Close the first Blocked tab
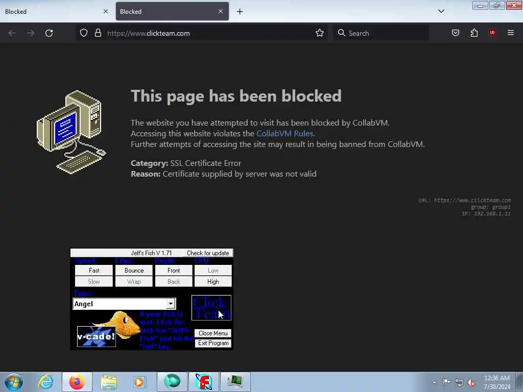Viewport: 523px width, 392px height. coord(106,11)
